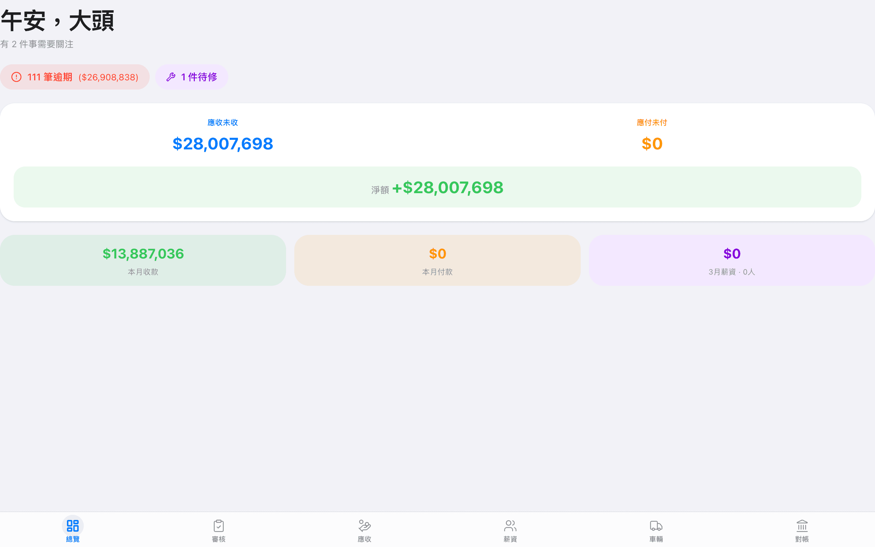Open the 審核 clipboard-check icon
Screen dimensions: 875x547
click(x=218, y=525)
